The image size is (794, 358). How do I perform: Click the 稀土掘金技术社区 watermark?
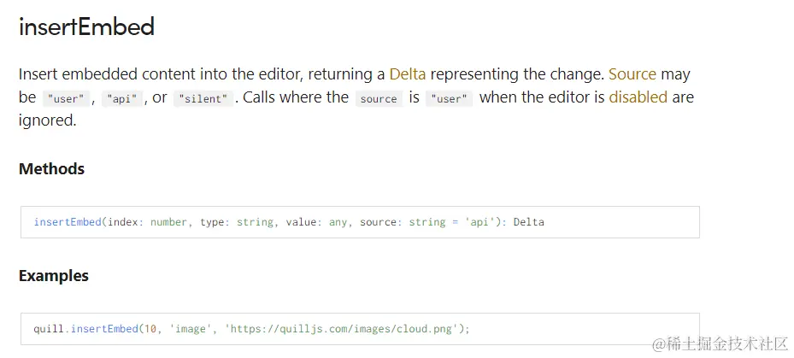click(x=720, y=343)
